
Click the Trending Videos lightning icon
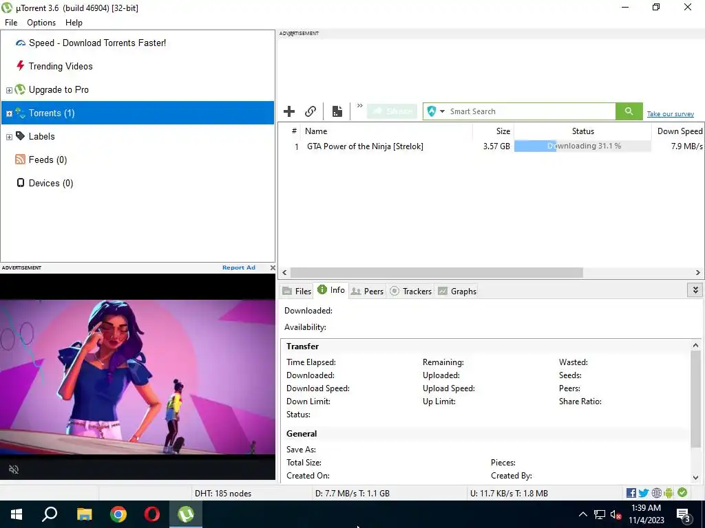click(x=20, y=66)
